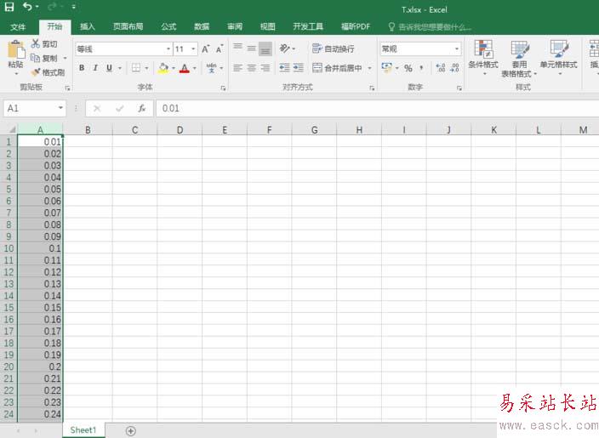Decrease indent

pyautogui.click(x=284, y=68)
